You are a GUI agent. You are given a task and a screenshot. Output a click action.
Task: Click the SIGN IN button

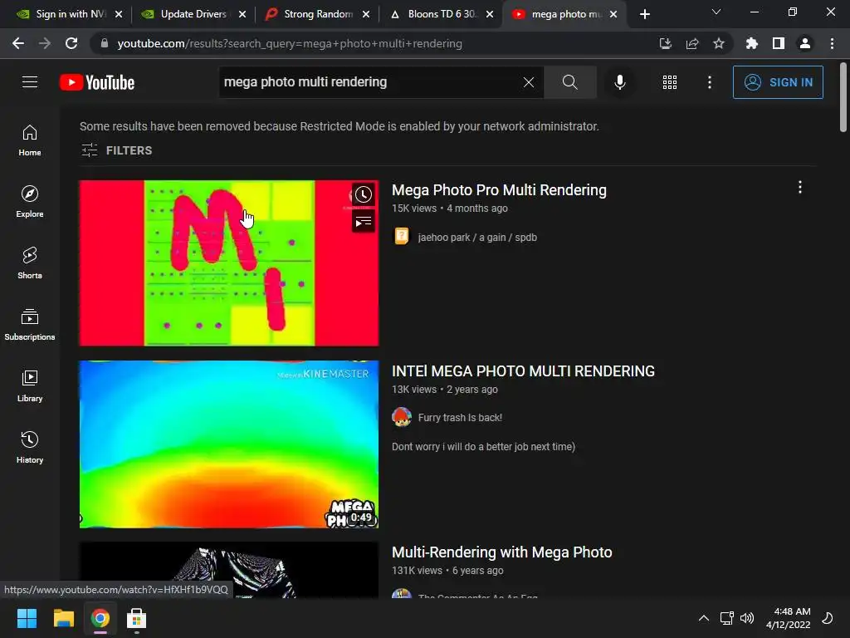778,82
